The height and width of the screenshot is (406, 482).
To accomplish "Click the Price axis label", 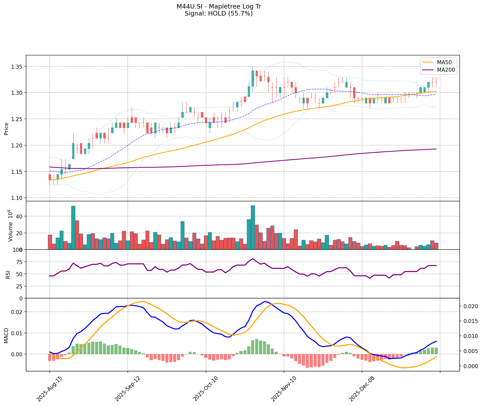I will (x=7, y=129).
